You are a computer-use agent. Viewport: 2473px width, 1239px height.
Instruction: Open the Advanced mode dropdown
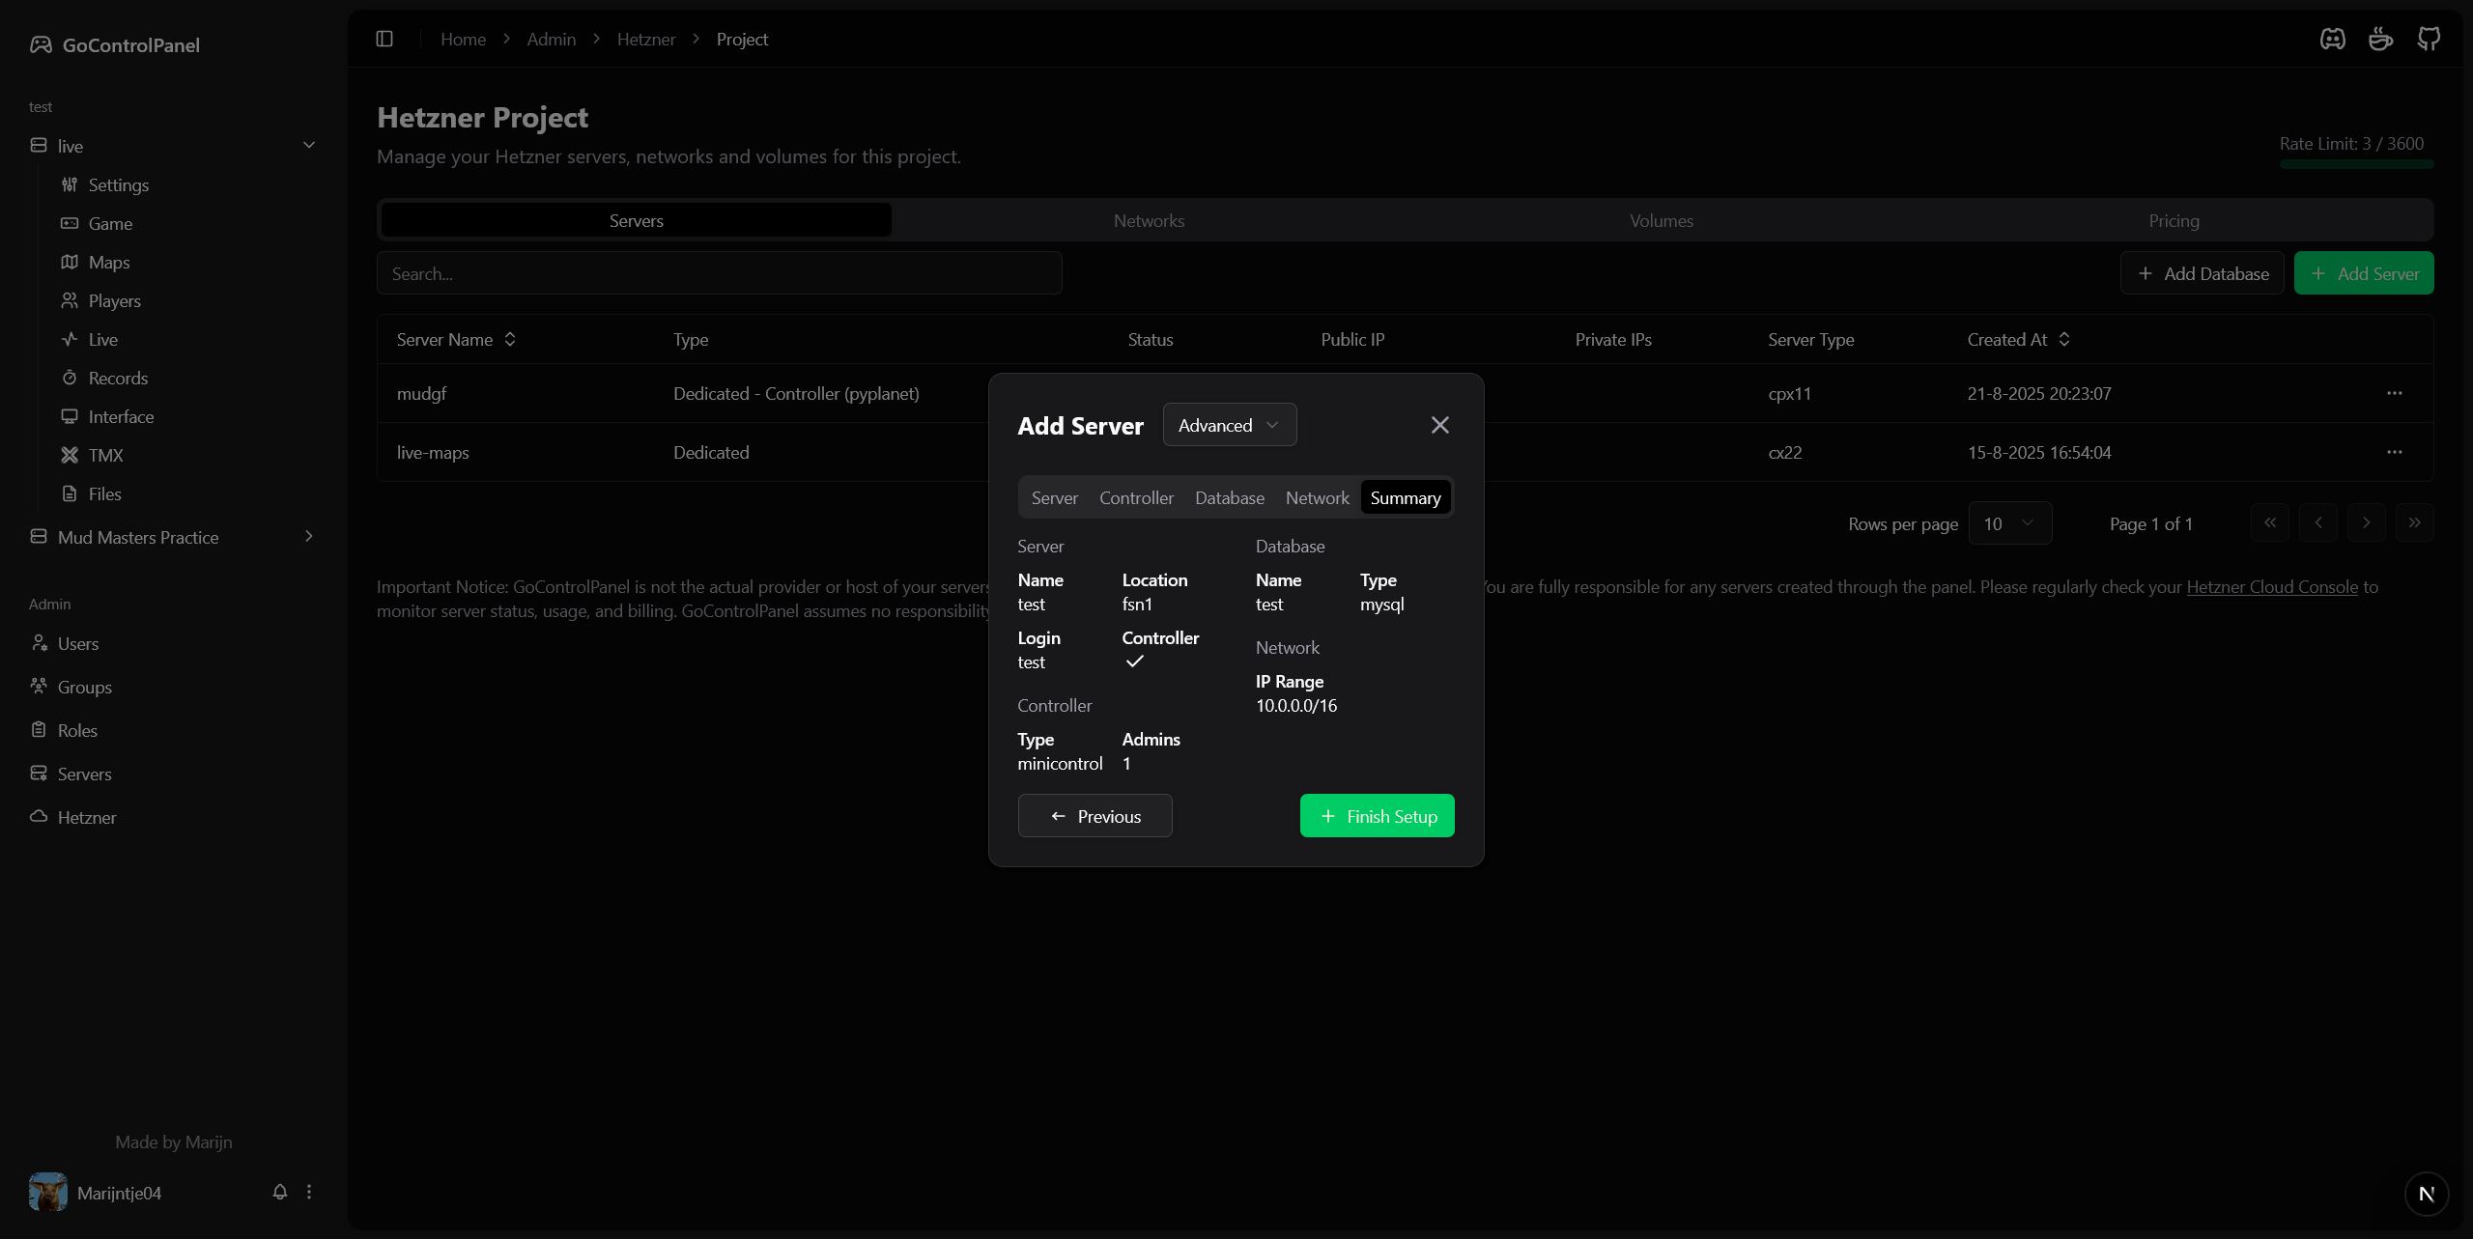[x=1229, y=425]
